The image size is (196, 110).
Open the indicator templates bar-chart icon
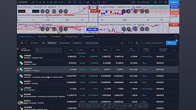pyautogui.click(x=88, y=2)
